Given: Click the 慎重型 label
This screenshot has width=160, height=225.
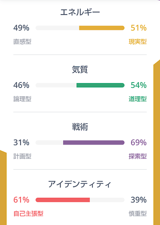Looking at the screenshot, I should pos(138,214).
